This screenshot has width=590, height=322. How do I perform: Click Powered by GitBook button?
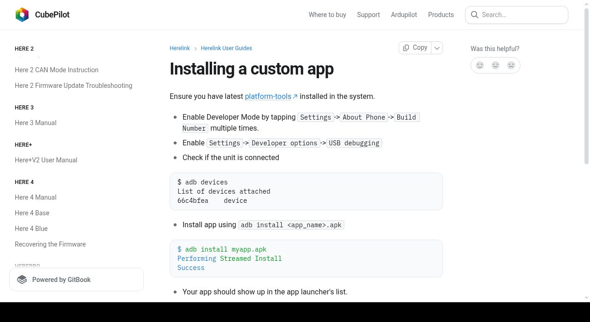(77, 280)
